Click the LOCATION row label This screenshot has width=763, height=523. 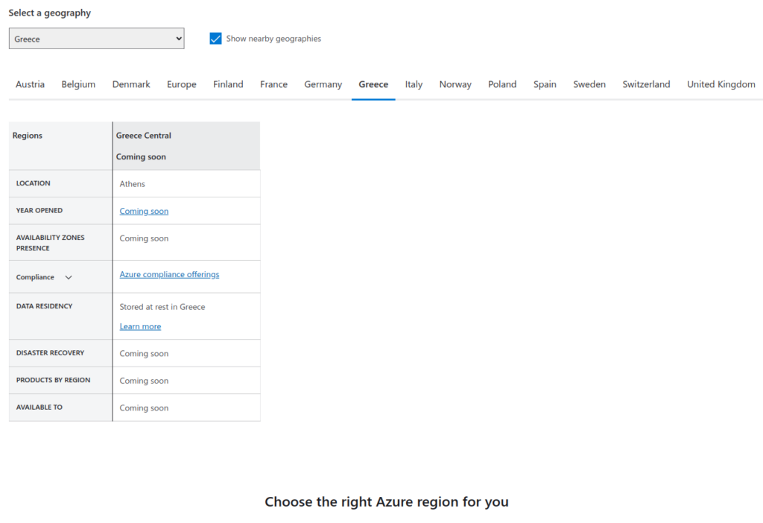click(x=33, y=183)
